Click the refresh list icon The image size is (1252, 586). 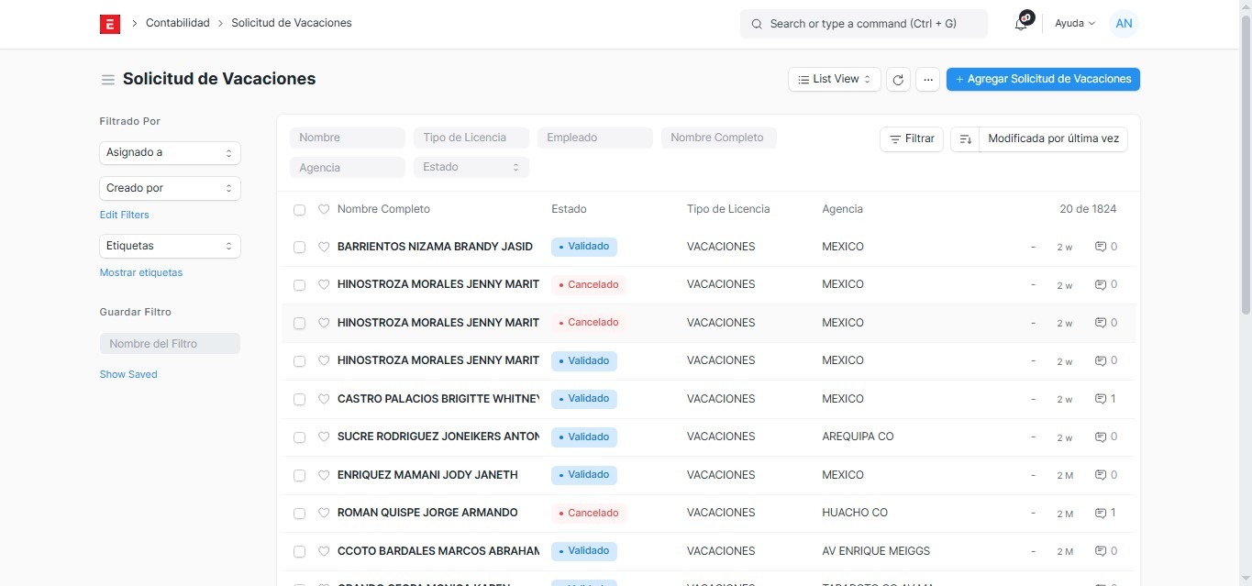(899, 80)
